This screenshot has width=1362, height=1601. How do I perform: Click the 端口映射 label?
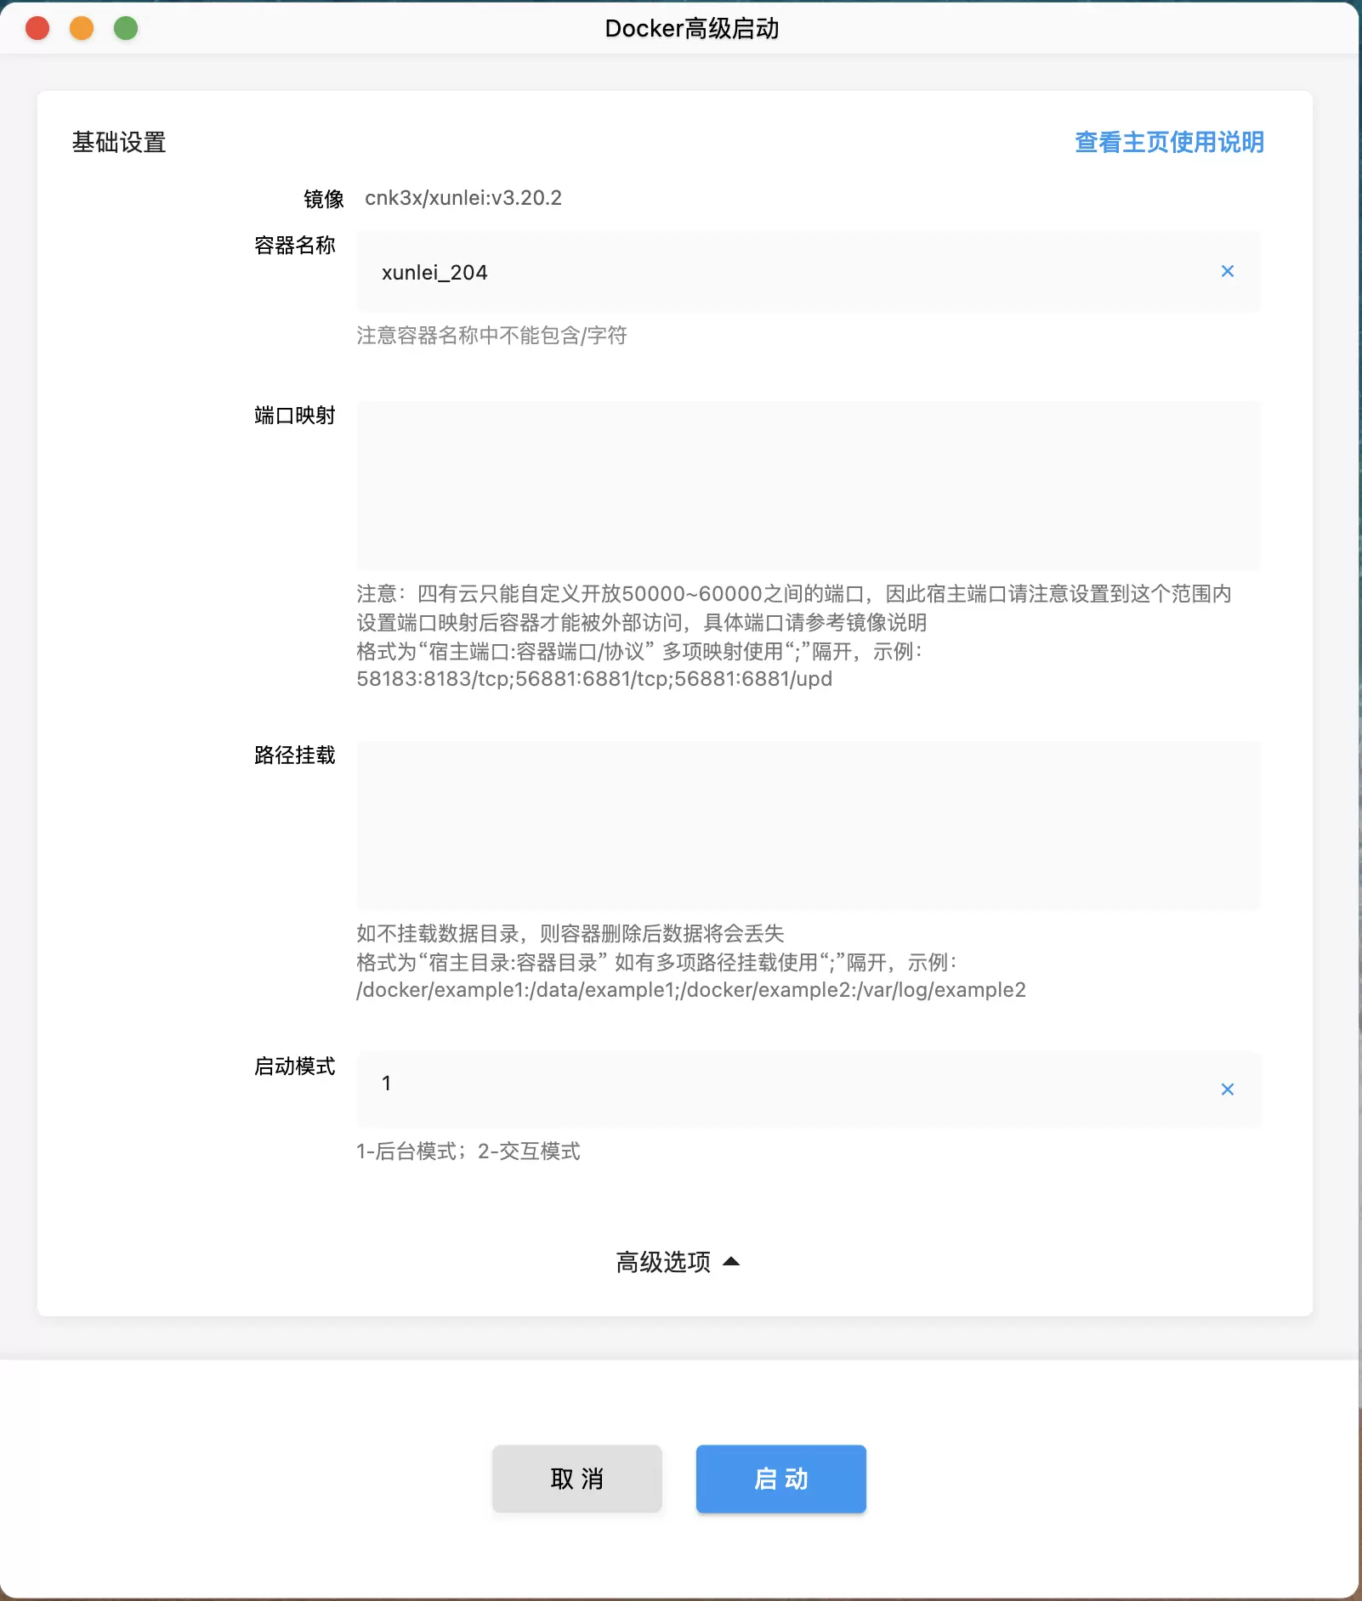[295, 416]
